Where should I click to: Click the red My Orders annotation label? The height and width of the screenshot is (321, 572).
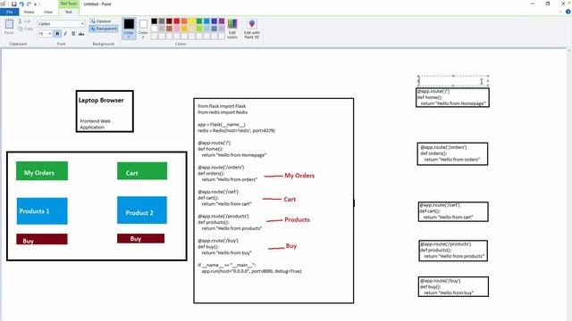point(299,176)
